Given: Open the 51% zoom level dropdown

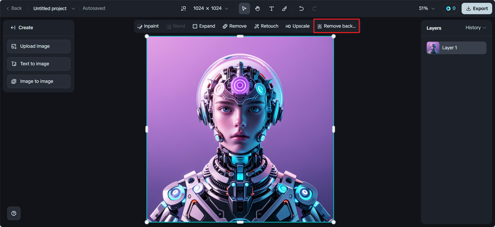Looking at the screenshot, I should click(x=427, y=8).
